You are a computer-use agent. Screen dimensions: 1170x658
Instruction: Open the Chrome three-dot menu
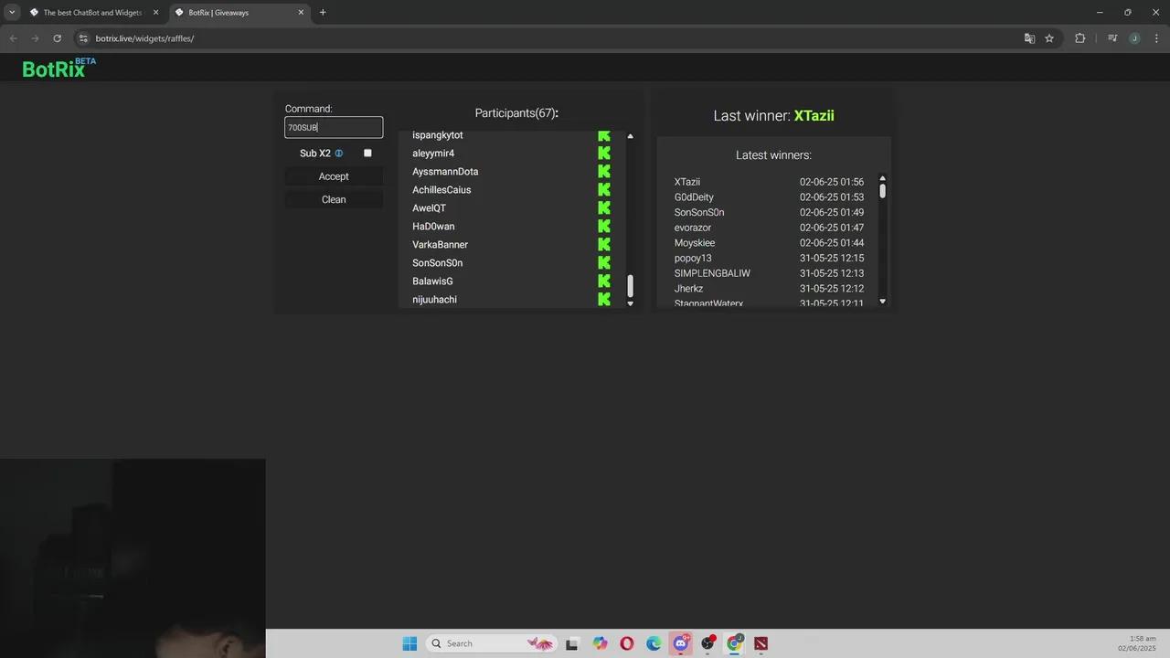(x=1154, y=38)
